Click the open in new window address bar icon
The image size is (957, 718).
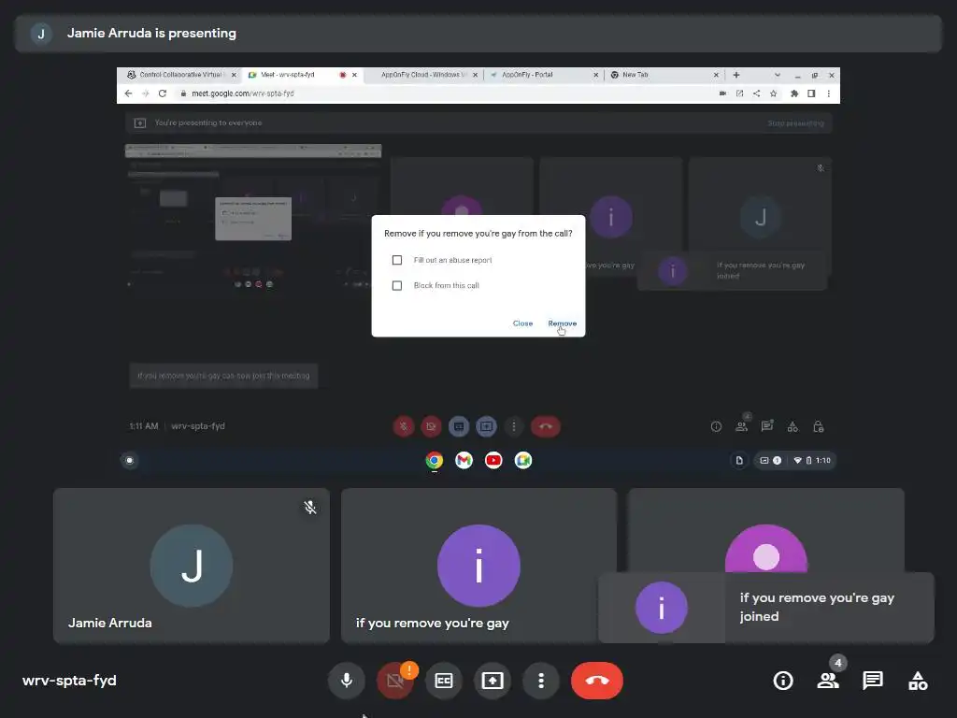[739, 93]
